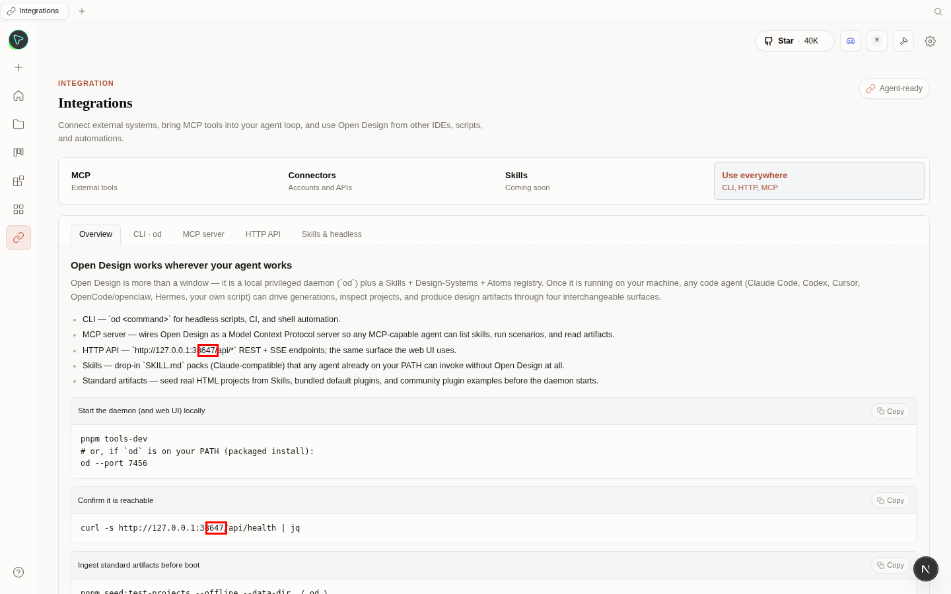Switch to the MCP server tab
951x594 pixels.
tap(203, 234)
